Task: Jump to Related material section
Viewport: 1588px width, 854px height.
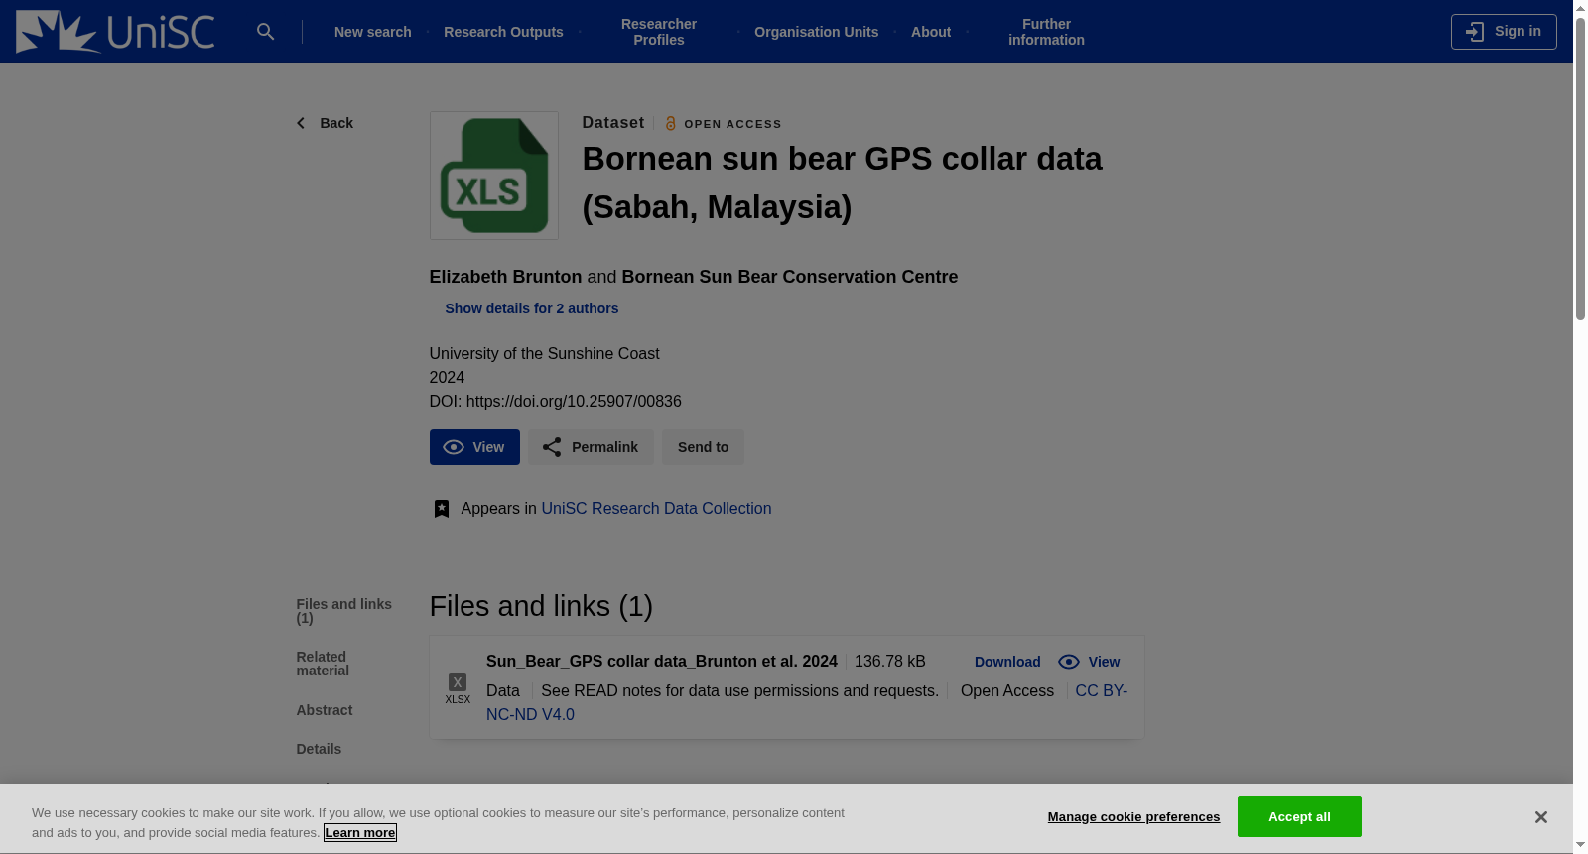Action: (x=322, y=664)
